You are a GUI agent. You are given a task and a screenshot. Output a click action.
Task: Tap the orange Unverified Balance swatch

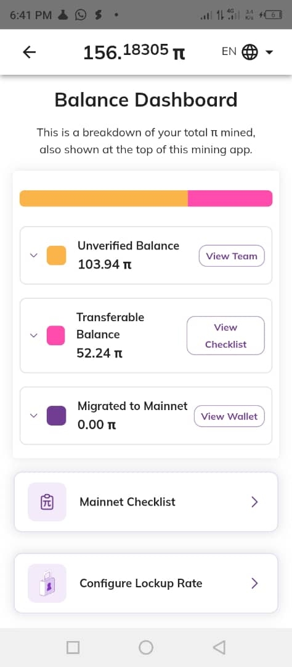tap(56, 255)
